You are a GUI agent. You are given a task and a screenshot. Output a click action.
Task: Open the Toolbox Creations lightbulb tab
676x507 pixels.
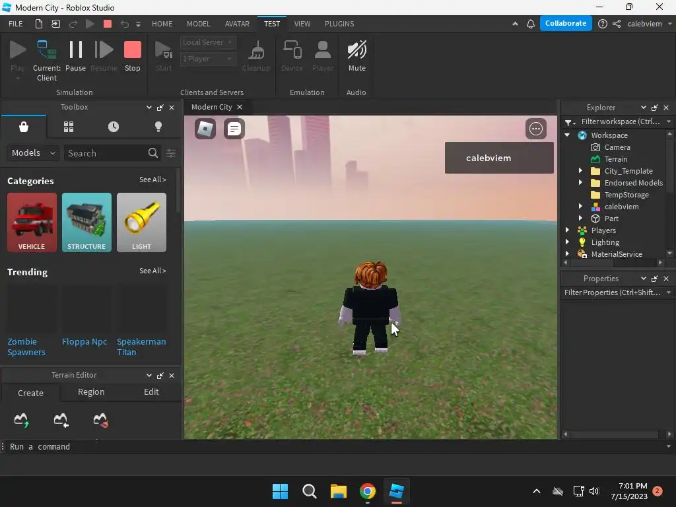coord(158,127)
